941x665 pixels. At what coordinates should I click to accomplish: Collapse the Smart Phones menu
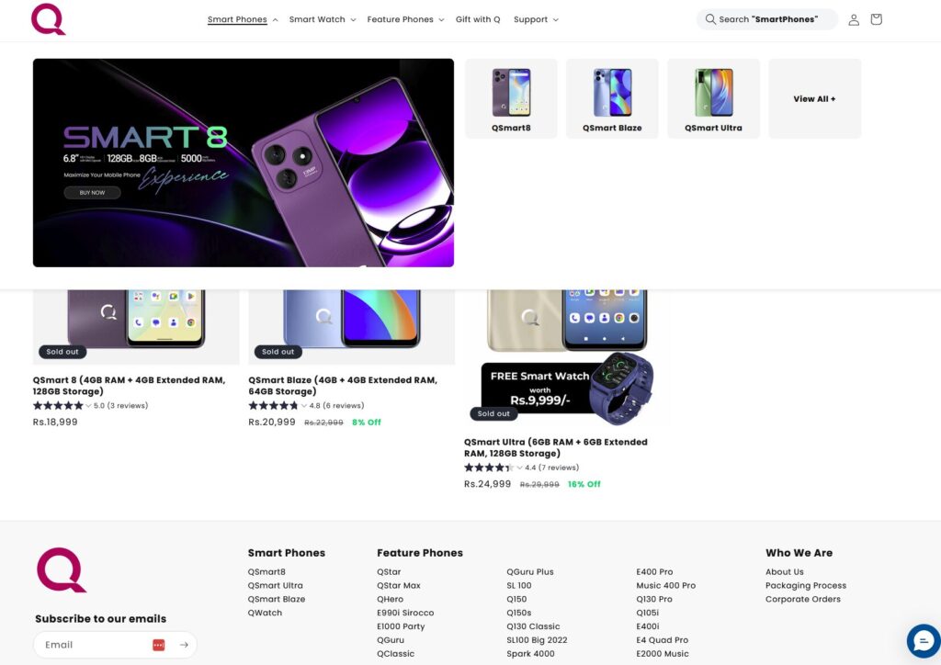click(243, 19)
